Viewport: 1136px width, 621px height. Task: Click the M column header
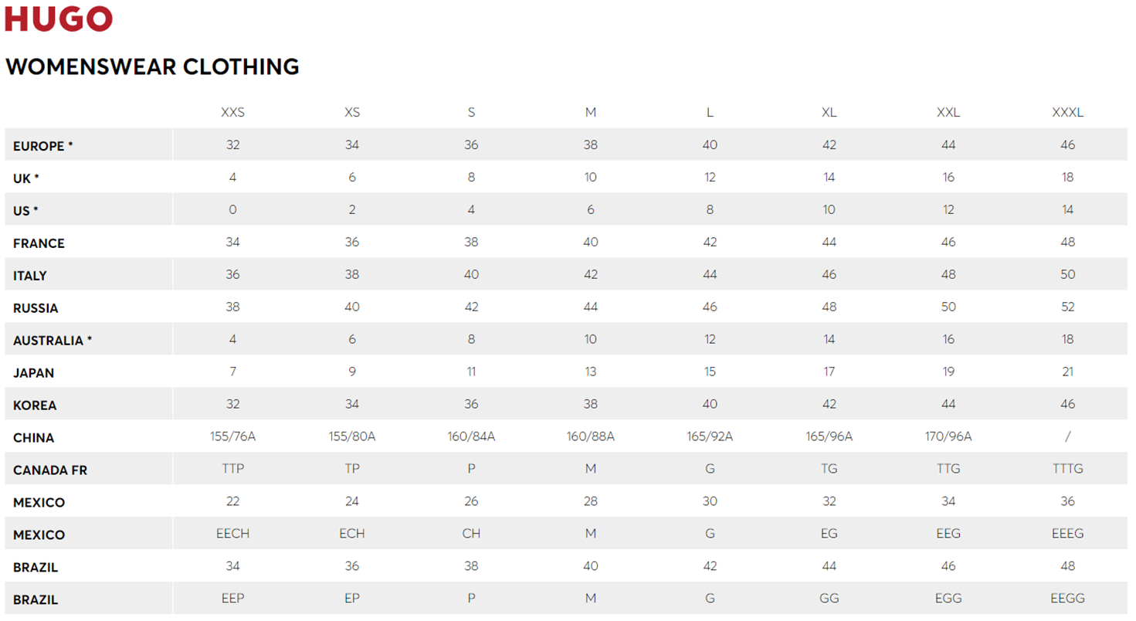point(591,112)
